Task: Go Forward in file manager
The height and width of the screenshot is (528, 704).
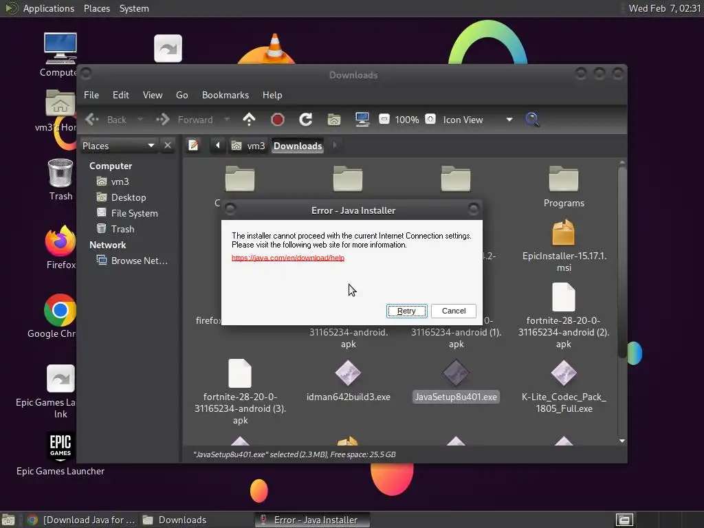Action: click(x=184, y=120)
